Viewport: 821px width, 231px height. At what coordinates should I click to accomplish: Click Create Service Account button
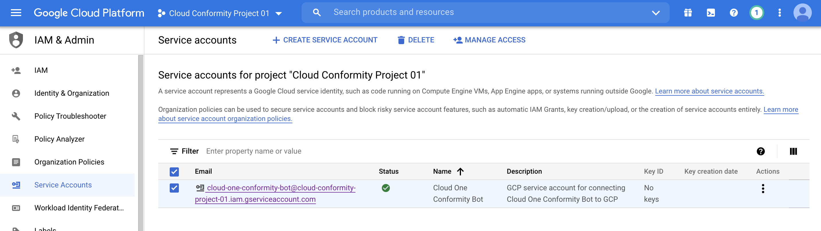325,40
